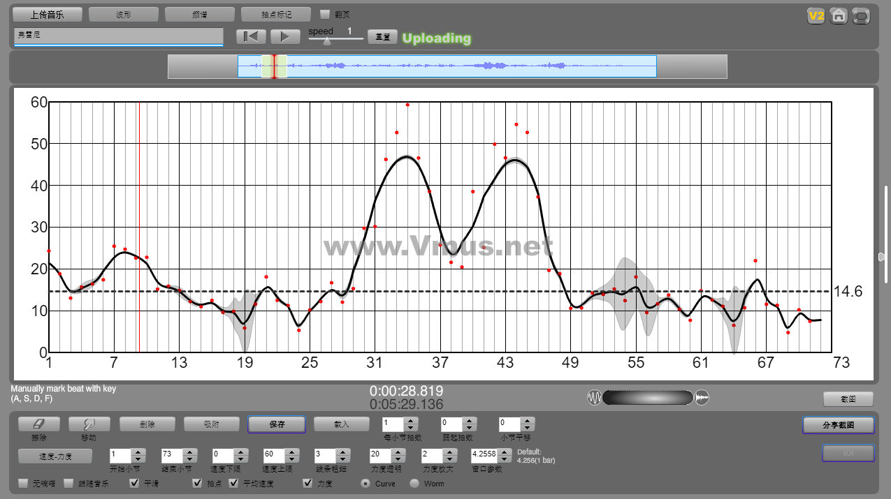Screen dimensions: 891x499
Task: Uncheck the 平滑 smoothing checkbox
Action: (135, 483)
